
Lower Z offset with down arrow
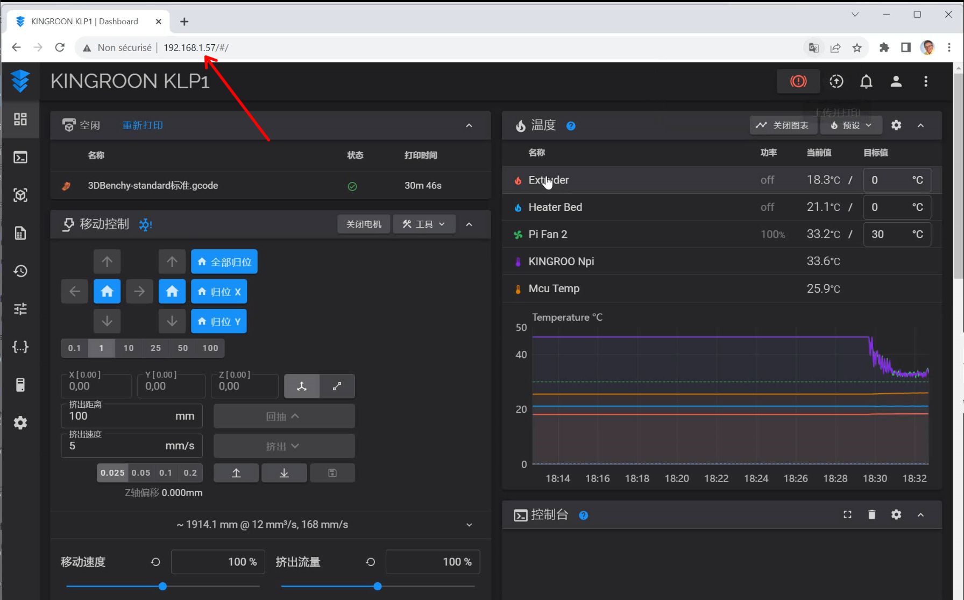pos(284,473)
